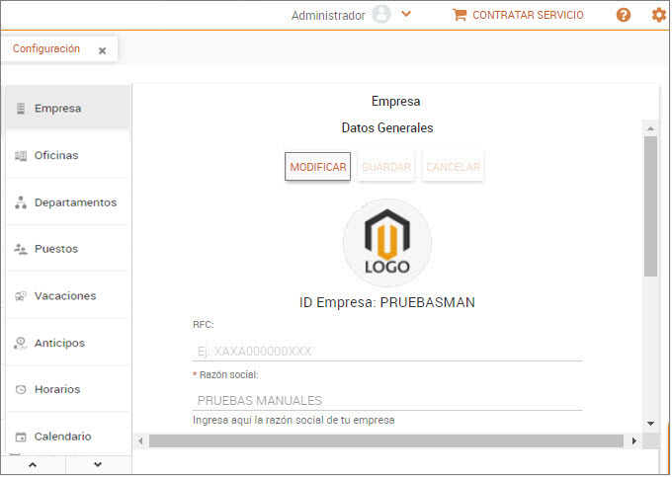This screenshot has height=477, width=672.
Task: Click the Horarios clock icon
Action: [x=21, y=390]
